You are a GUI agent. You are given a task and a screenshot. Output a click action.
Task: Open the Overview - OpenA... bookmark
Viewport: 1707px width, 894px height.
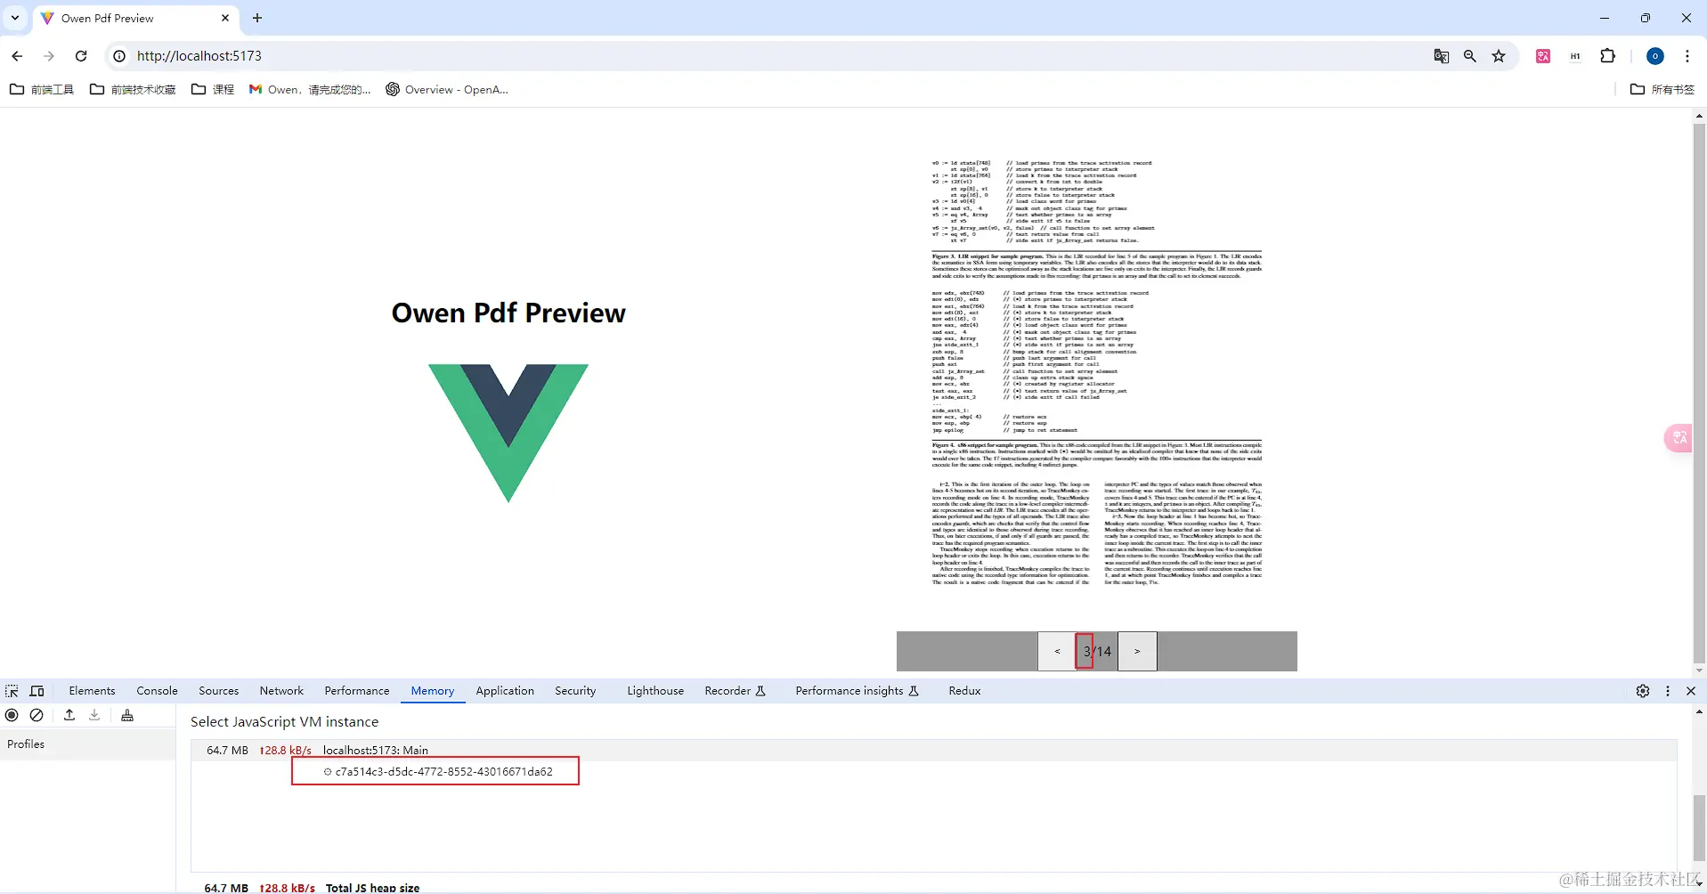click(x=447, y=89)
